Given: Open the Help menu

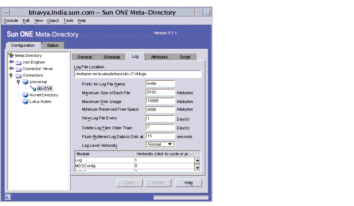Looking at the screenshot, I should [x=82, y=20].
